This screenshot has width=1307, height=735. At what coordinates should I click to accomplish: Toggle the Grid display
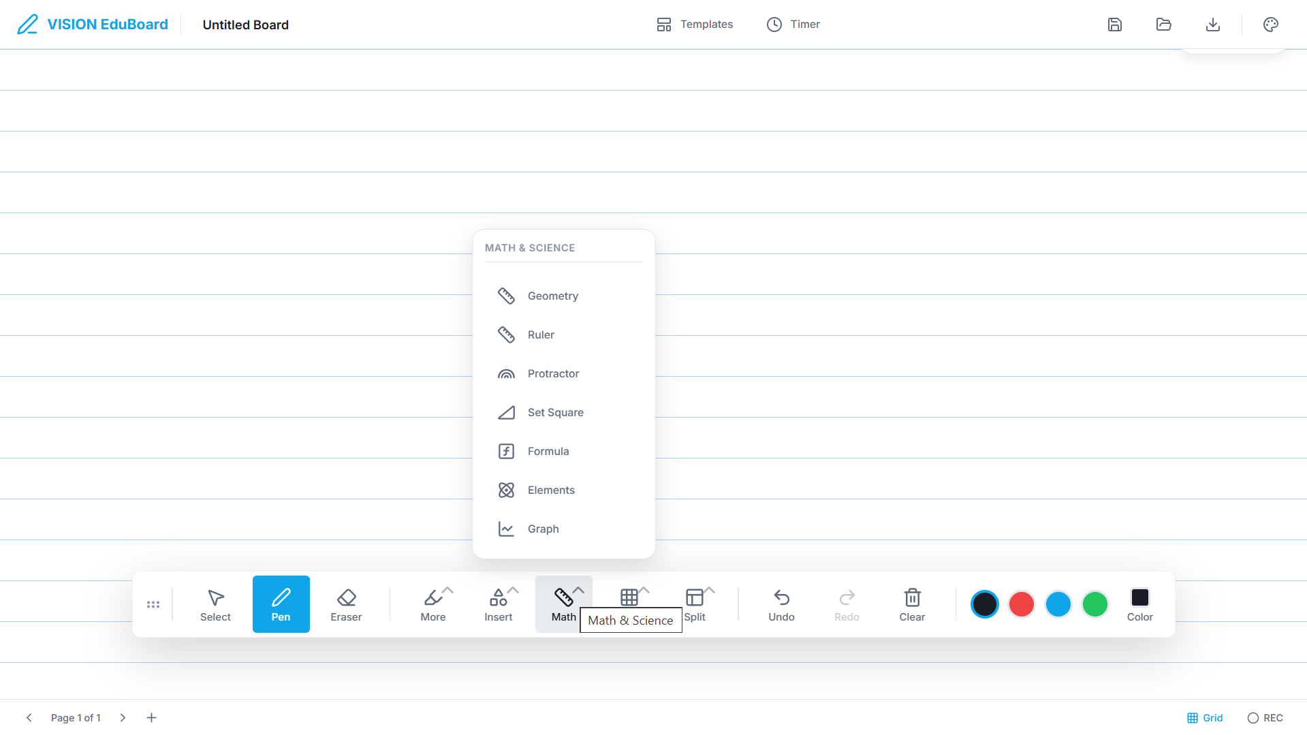coord(1205,718)
